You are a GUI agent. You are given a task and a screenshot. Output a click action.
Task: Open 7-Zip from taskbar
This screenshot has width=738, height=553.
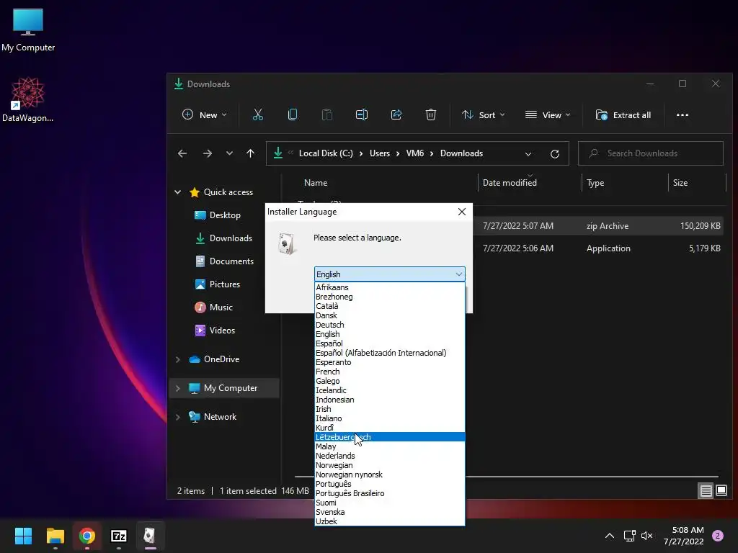(119, 536)
